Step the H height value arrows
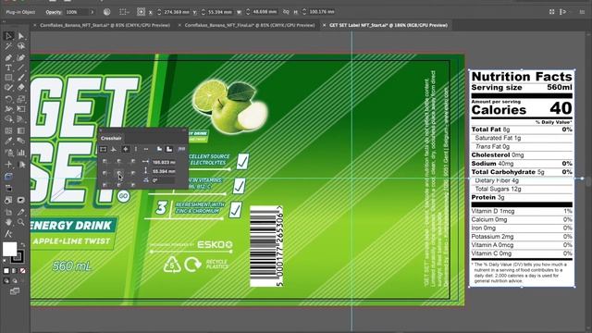Screen dimensions: 592x333 pyautogui.click(x=304, y=12)
